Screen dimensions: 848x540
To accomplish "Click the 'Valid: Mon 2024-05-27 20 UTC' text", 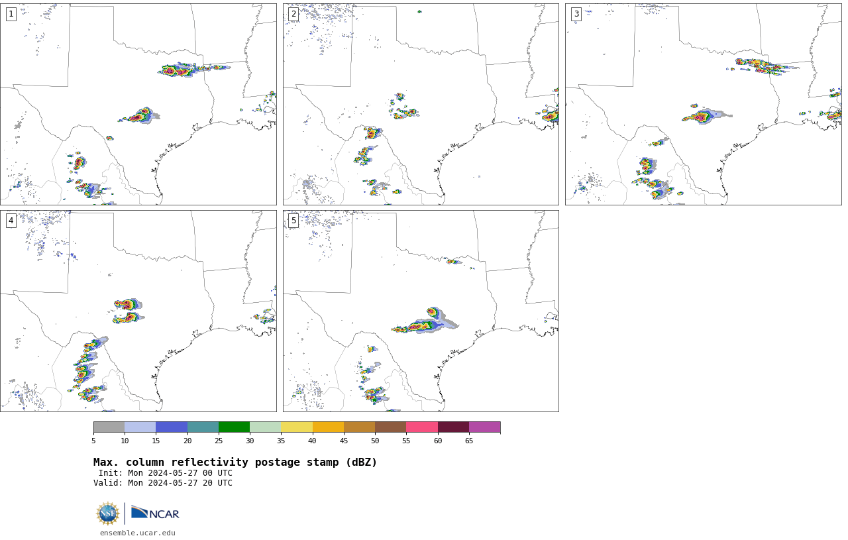I will (163, 483).
